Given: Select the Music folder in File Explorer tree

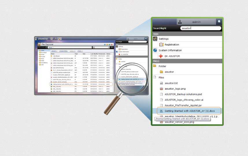Looking at the screenshot, I should click(x=42, y=58).
